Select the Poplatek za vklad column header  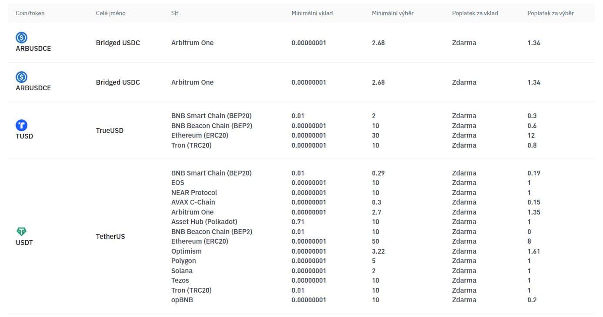pyautogui.click(x=475, y=13)
